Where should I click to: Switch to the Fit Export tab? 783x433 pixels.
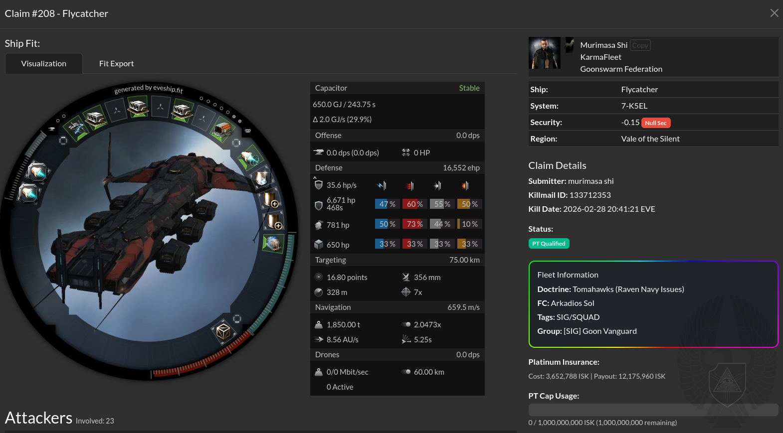(116, 64)
